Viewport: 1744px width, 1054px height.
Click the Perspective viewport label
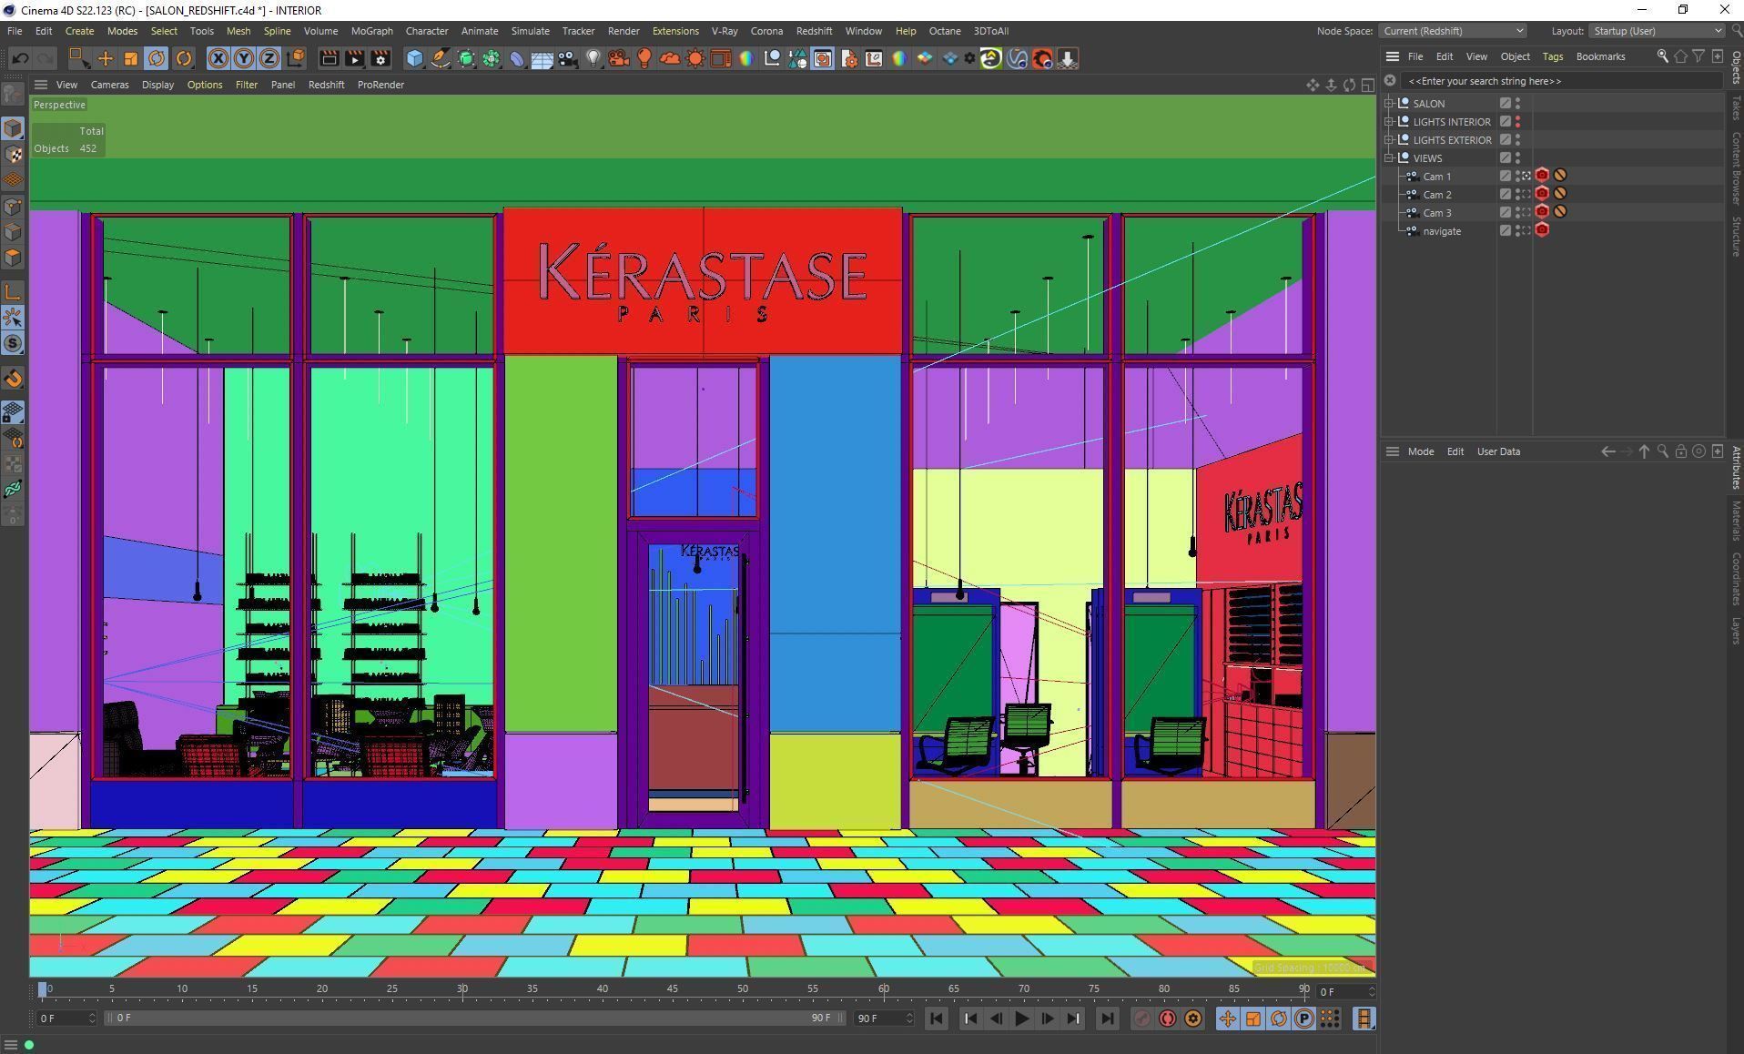tap(59, 105)
